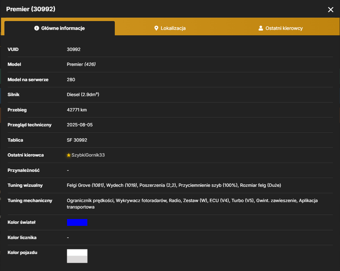Viewport: 340px width, 271px height.
Task: Click the Felgi Grove (1081) tuning entry
Action: coord(85,185)
